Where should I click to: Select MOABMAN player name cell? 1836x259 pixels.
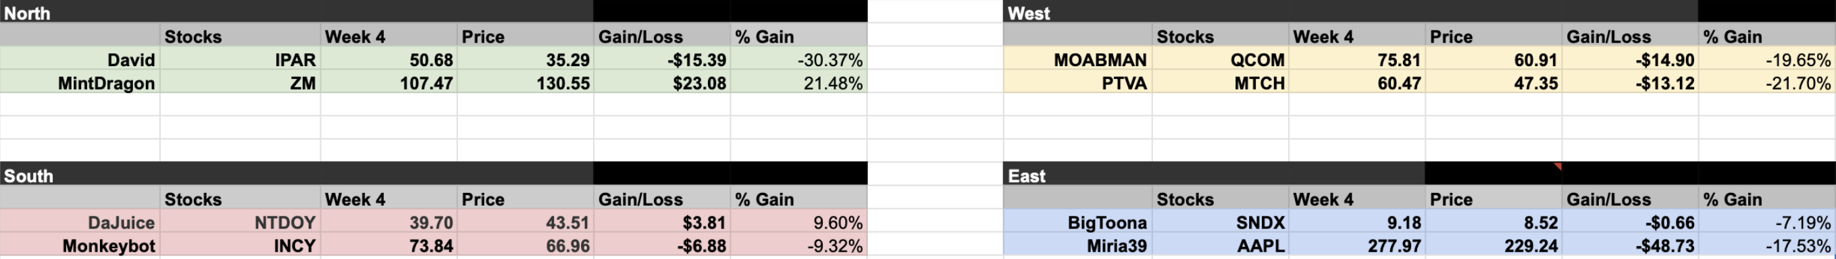pos(1077,59)
